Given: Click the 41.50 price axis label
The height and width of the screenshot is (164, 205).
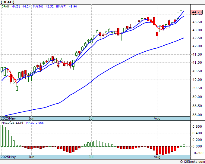Looking at the screenshot, I should pos(197,54).
